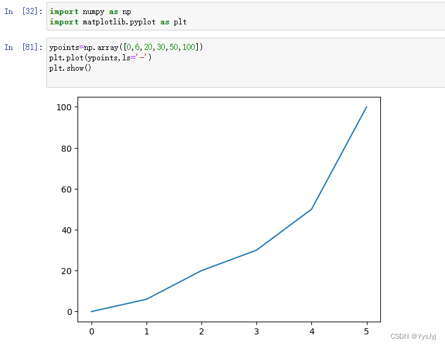Click y-axis tick label 20
Viewport: 445px width, 346px height.
pyautogui.click(x=67, y=271)
